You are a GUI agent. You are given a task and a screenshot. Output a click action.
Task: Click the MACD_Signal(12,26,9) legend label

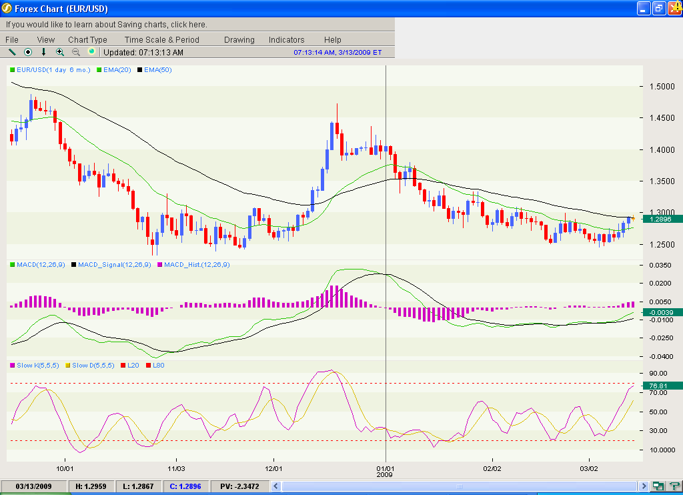pyautogui.click(x=115, y=264)
